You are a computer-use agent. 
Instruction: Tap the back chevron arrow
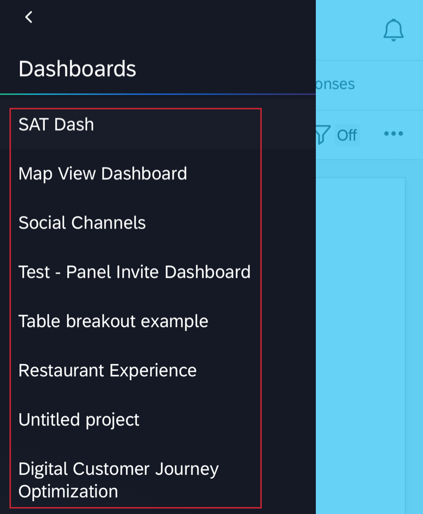29,17
